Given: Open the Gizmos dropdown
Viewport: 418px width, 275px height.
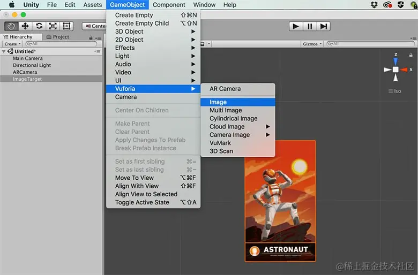Looking at the screenshot, I should 312,44.
